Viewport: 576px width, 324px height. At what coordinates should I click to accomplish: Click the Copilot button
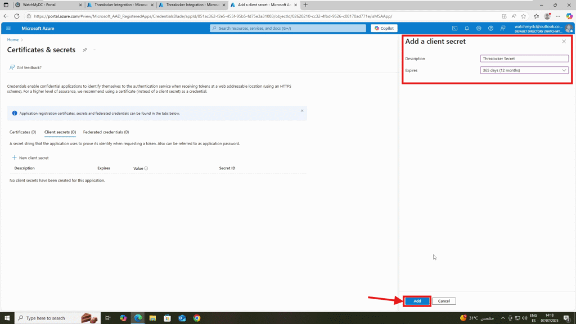384,28
